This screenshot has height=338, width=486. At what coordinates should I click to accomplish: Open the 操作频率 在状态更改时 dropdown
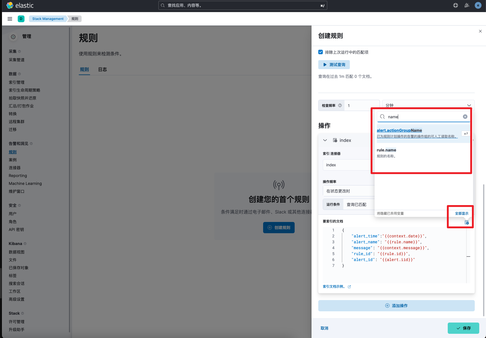(348, 191)
